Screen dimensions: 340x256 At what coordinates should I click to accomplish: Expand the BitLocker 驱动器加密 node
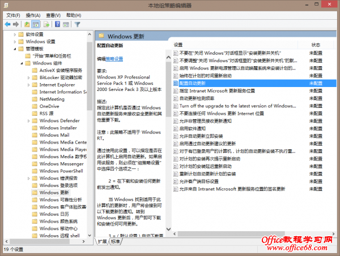pos(28,77)
